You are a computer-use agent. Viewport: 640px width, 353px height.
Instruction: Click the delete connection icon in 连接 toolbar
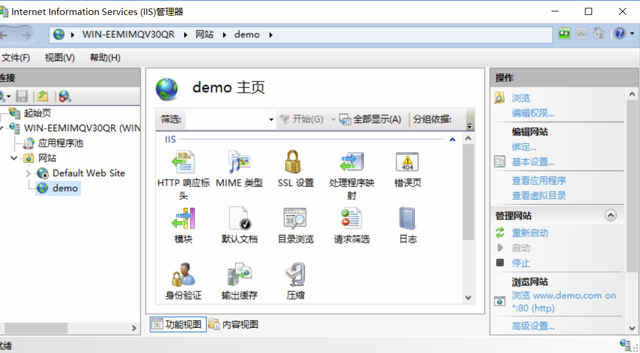(65, 96)
